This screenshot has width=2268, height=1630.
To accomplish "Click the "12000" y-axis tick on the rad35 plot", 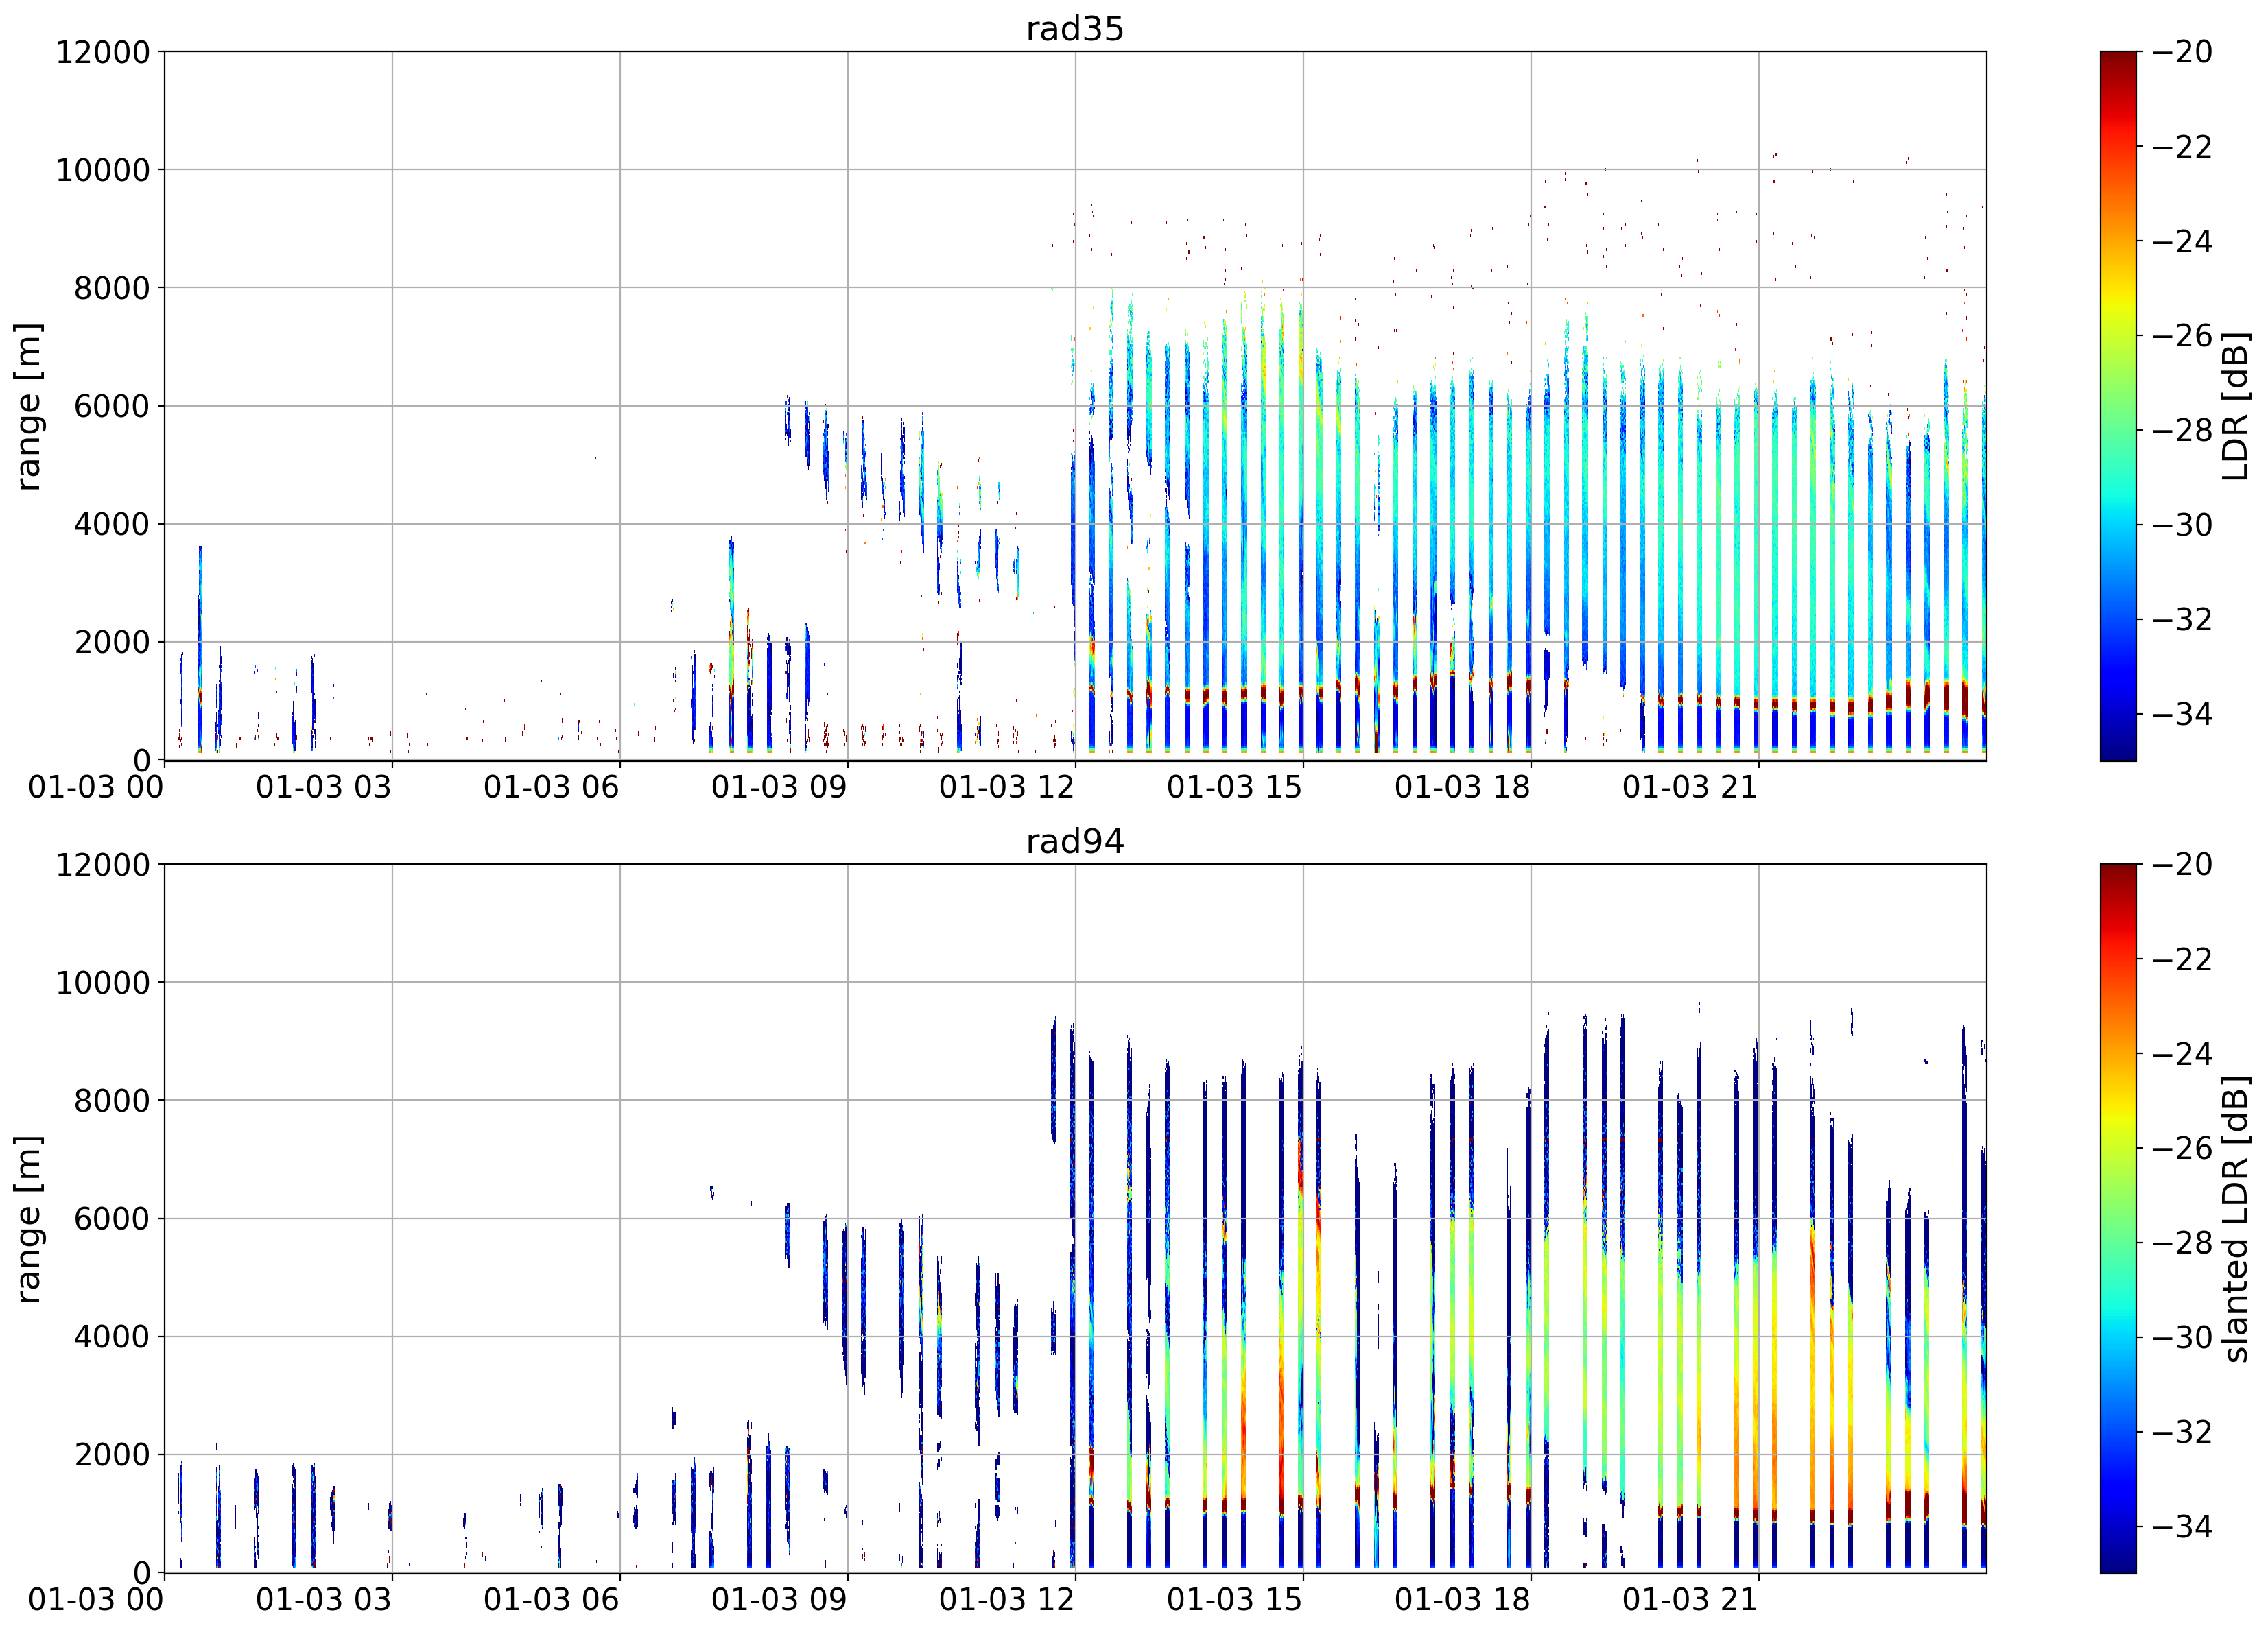I will pos(102,52).
